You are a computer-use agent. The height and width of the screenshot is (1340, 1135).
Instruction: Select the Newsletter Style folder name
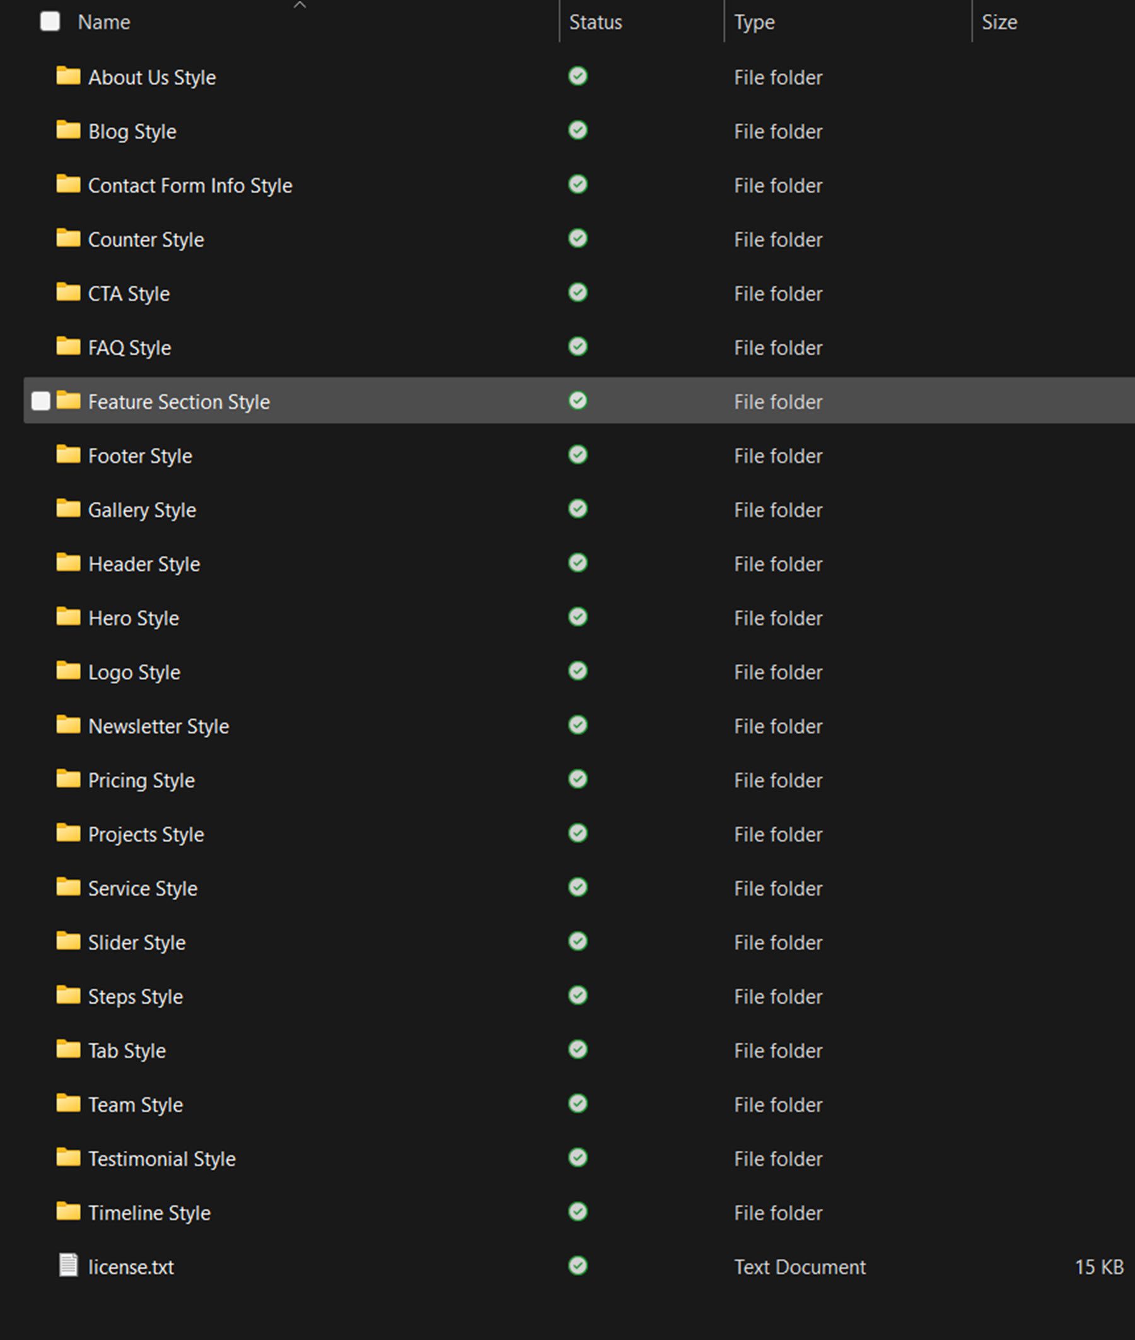[158, 727]
